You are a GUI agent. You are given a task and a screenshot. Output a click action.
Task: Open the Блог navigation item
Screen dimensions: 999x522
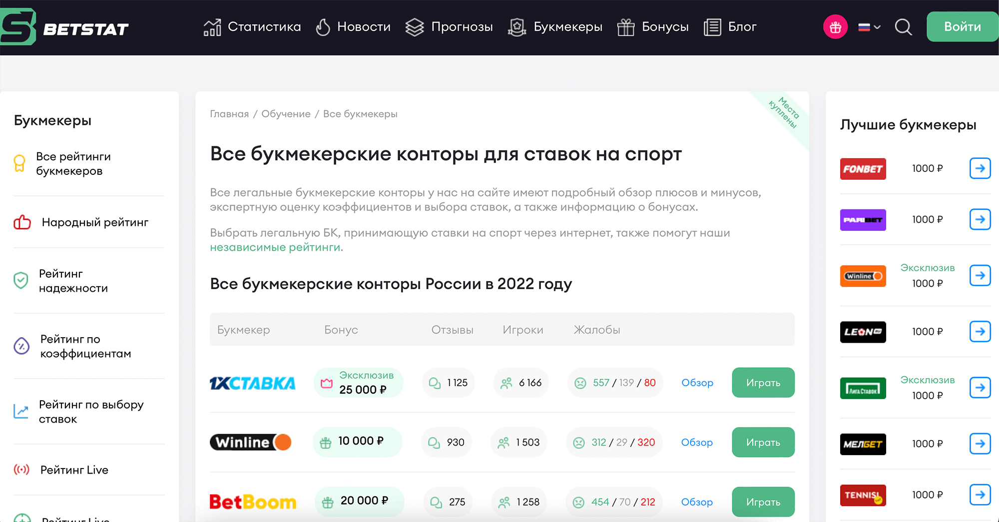coord(730,27)
